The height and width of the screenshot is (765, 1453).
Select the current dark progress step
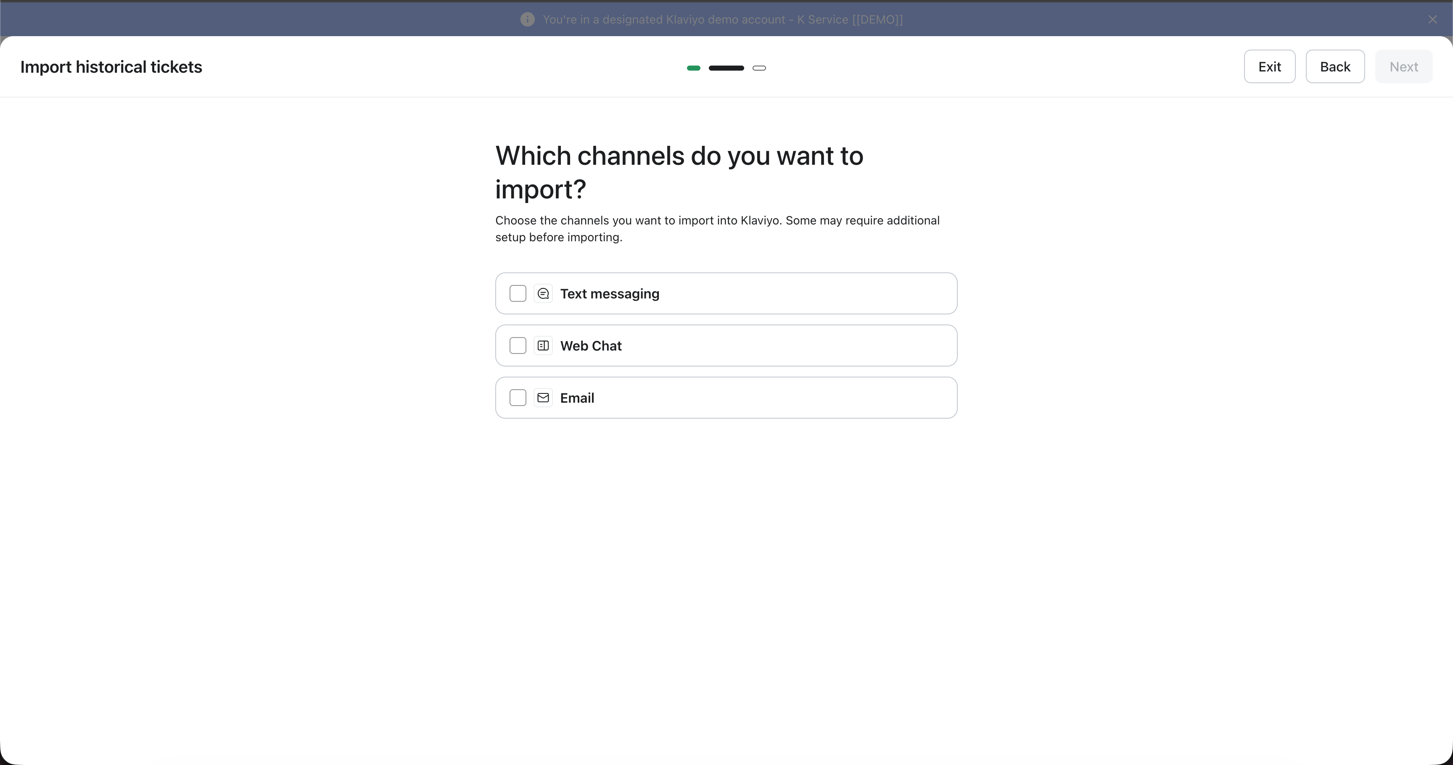[x=726, y=68]
